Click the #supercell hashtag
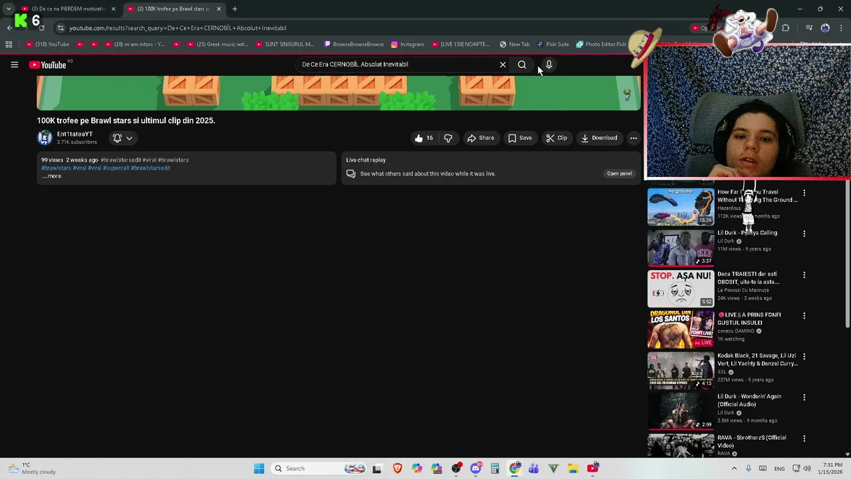851x479 pixels. (x=116, y=168)
